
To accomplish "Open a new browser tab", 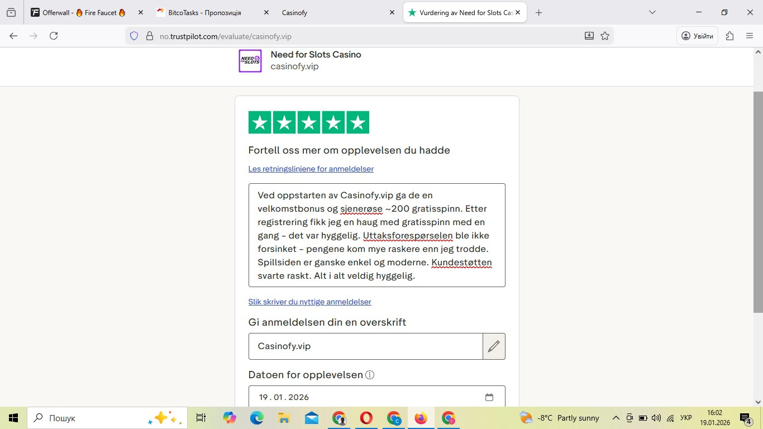I will 538,12.
